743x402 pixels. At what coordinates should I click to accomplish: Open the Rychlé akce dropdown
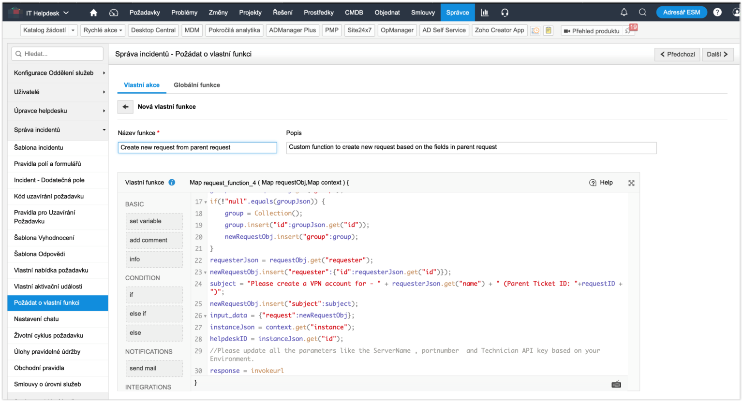point(103,30)
